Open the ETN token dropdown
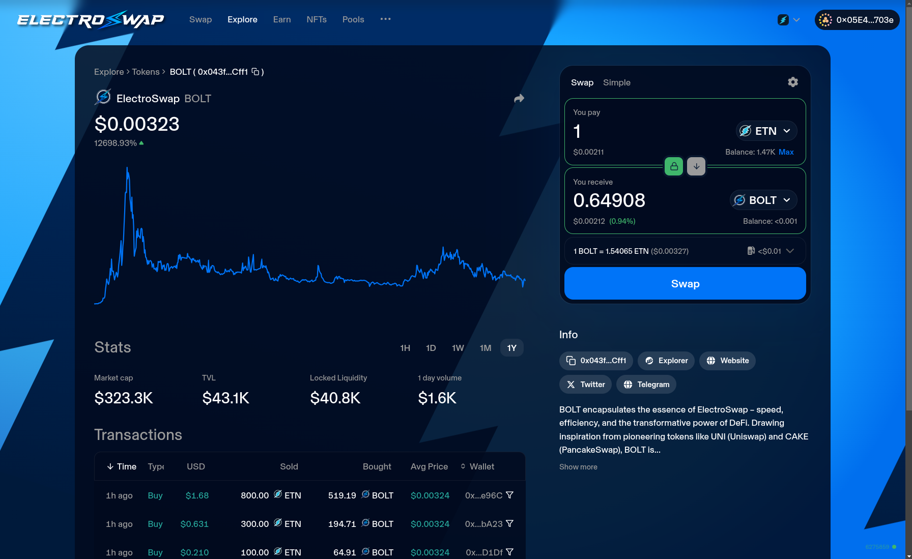Screen dimensions: 912x559 (766, 131)
